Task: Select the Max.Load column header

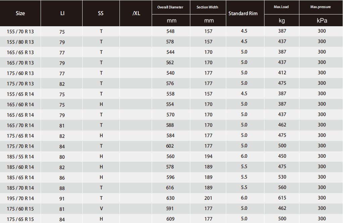Action: pos(281,7)
